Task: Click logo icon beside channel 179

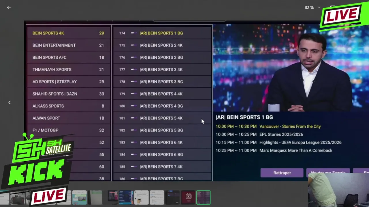Action: 134,94
